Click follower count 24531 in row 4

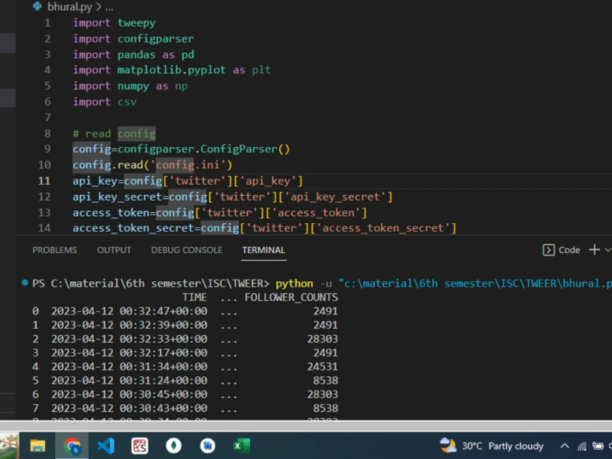(x=323, y=367)
